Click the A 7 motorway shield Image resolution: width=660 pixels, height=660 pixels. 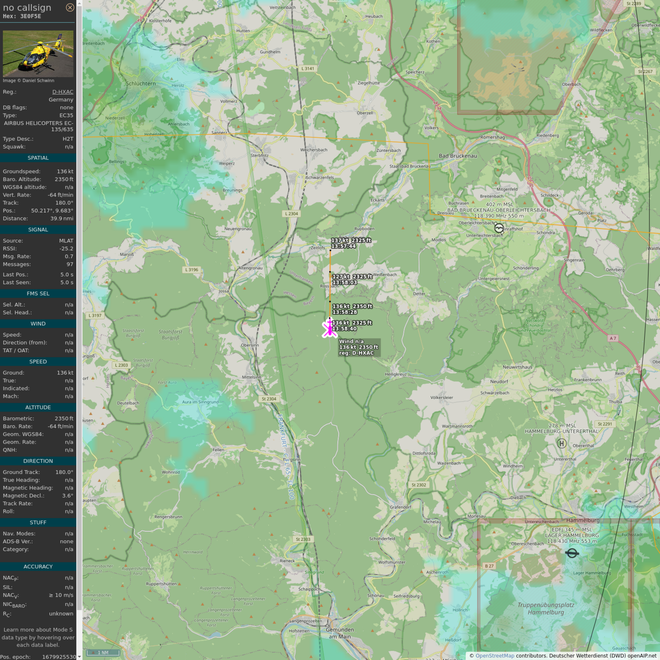point(613,338)
